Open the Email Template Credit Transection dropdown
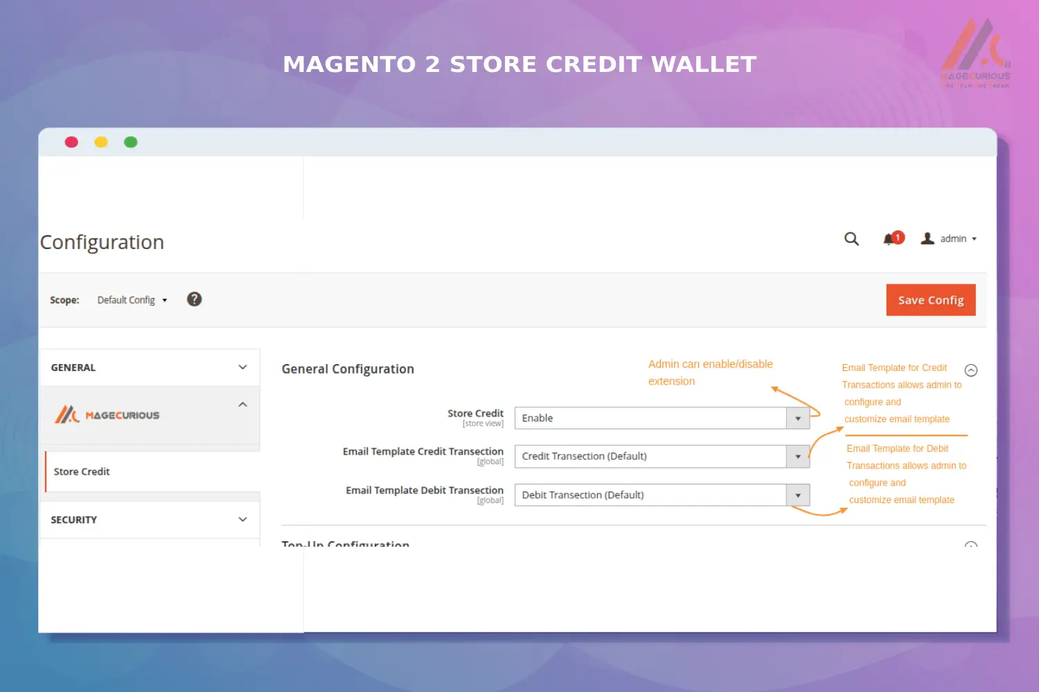The image size is (1039, 692). [798, 456]
